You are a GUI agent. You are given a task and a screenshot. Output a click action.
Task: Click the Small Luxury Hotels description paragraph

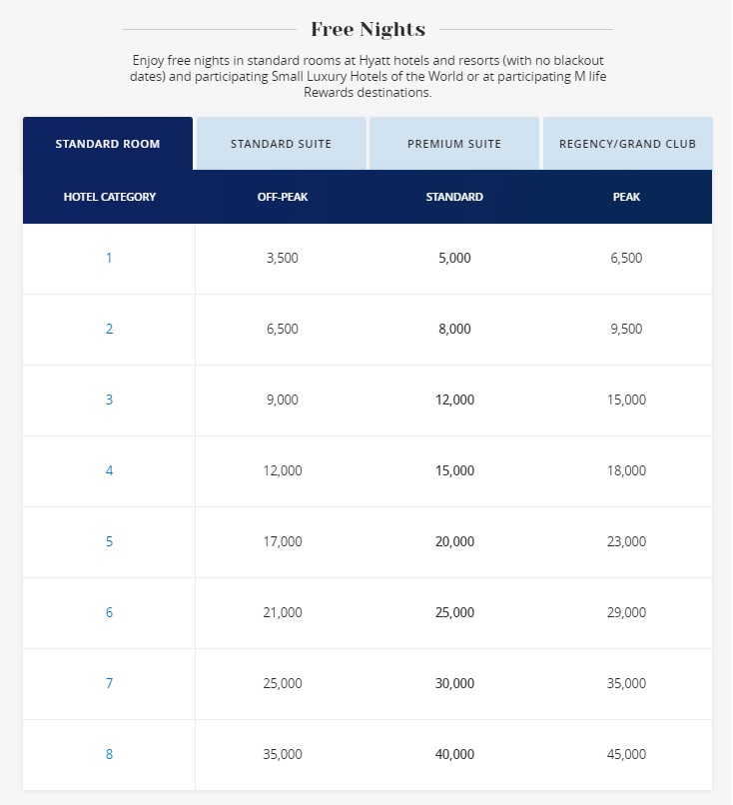coord(368,76)
